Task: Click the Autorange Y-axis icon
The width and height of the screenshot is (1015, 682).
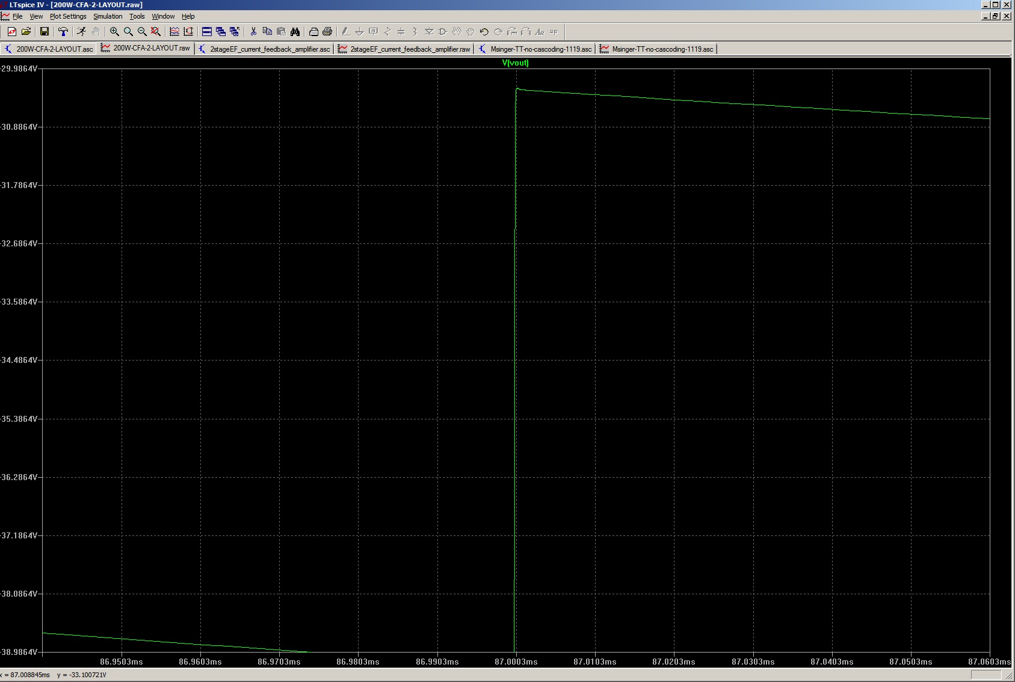Action: point(188,32)
